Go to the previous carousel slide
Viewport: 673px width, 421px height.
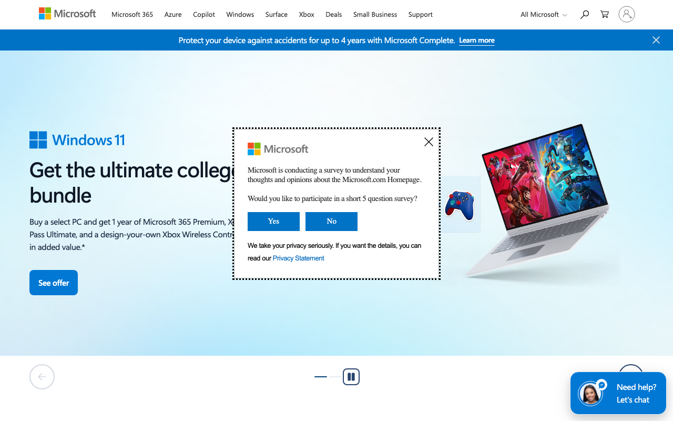pos(42,376)
